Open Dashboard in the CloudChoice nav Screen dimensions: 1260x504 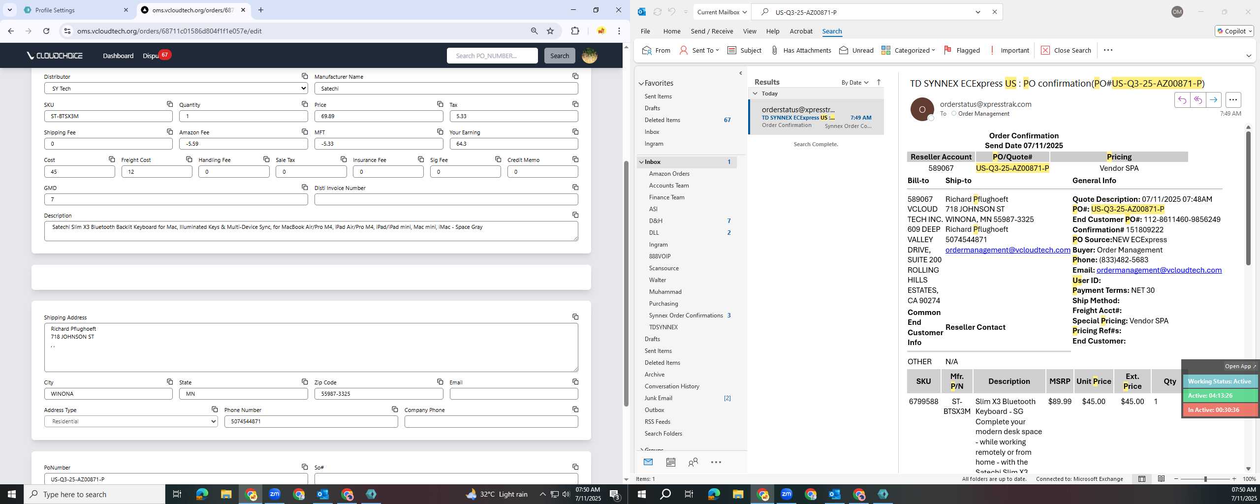(x=118, y=56)
